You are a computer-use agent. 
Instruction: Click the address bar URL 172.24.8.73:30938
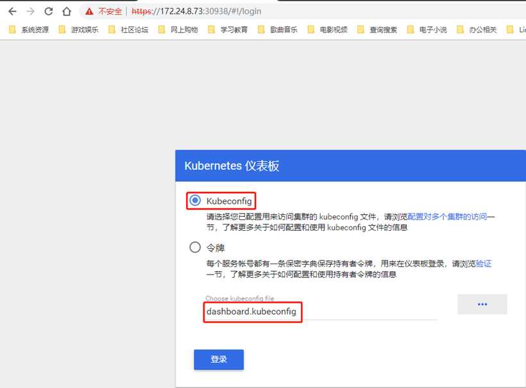pyautogui.click(x=196, y=12)
